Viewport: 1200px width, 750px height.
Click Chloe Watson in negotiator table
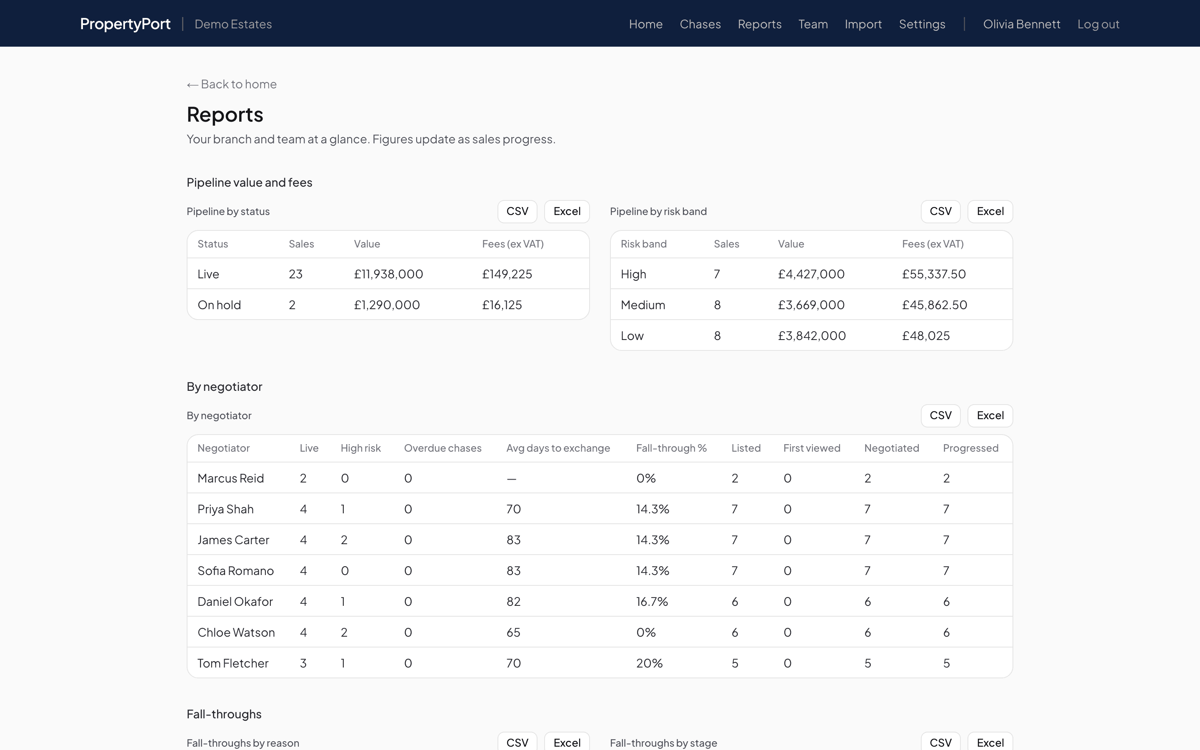pos(236,632)
